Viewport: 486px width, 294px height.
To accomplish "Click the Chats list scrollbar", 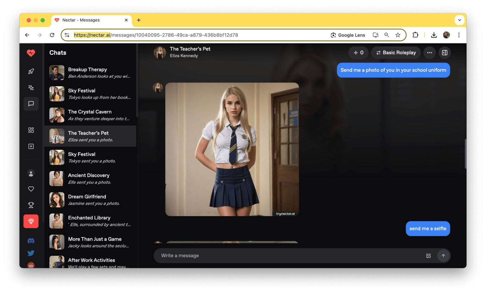I will tap(137, 81).
